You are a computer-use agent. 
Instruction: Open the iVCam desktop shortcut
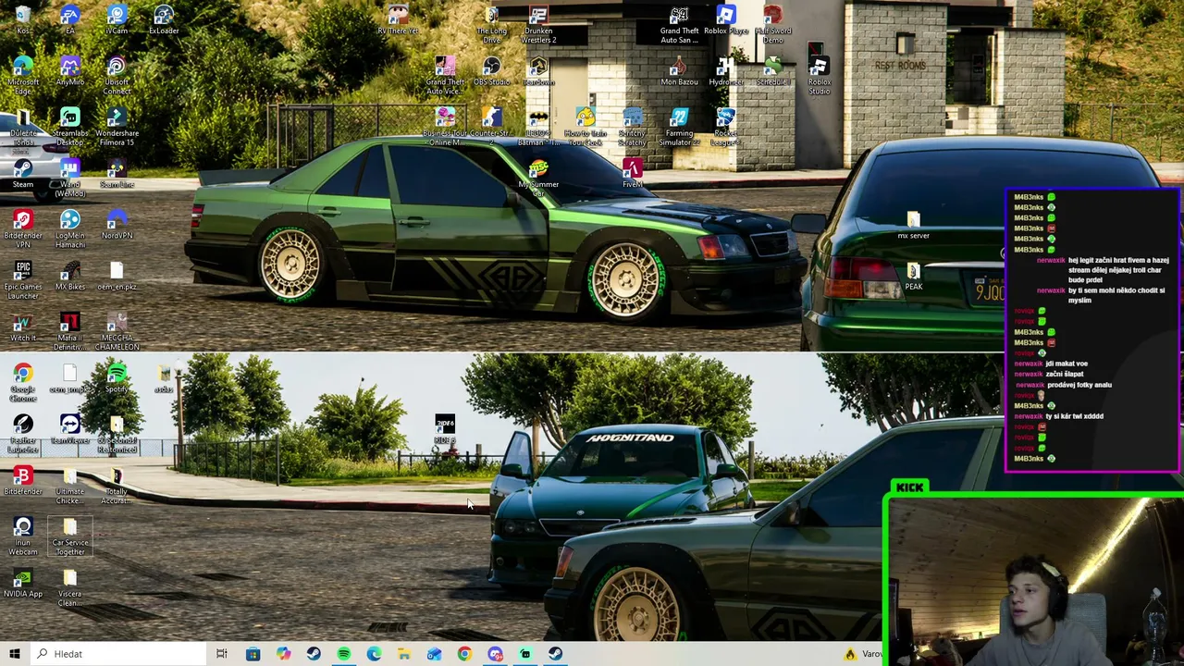(x=117, y=20)
